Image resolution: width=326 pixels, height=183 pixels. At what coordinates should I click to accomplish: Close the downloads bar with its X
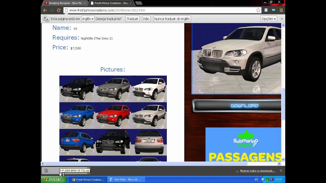pyautogui.click(x=281, y=171)
